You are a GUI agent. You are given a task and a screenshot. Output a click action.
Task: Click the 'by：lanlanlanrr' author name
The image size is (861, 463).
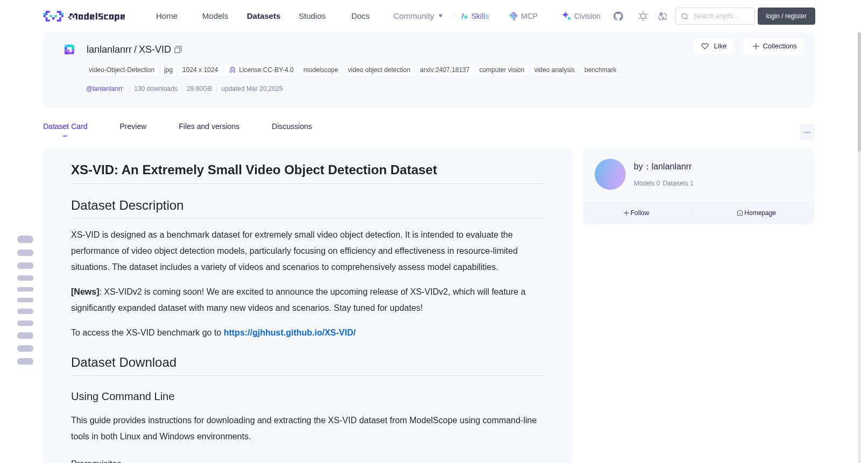point(662,167)
